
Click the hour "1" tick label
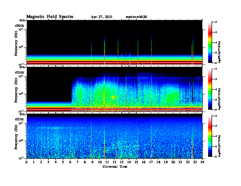pos(34,162)
